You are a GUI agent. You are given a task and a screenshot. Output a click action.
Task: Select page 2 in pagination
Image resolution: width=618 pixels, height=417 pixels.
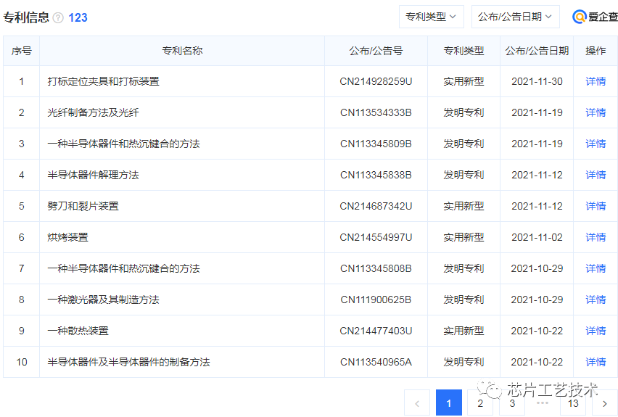click(x=480, y=403)
